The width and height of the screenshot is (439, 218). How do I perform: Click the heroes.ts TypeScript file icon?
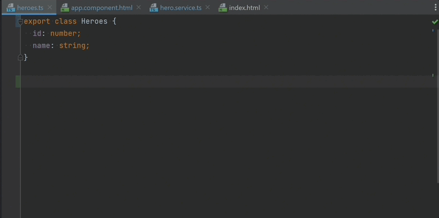(x=11, y=8)
